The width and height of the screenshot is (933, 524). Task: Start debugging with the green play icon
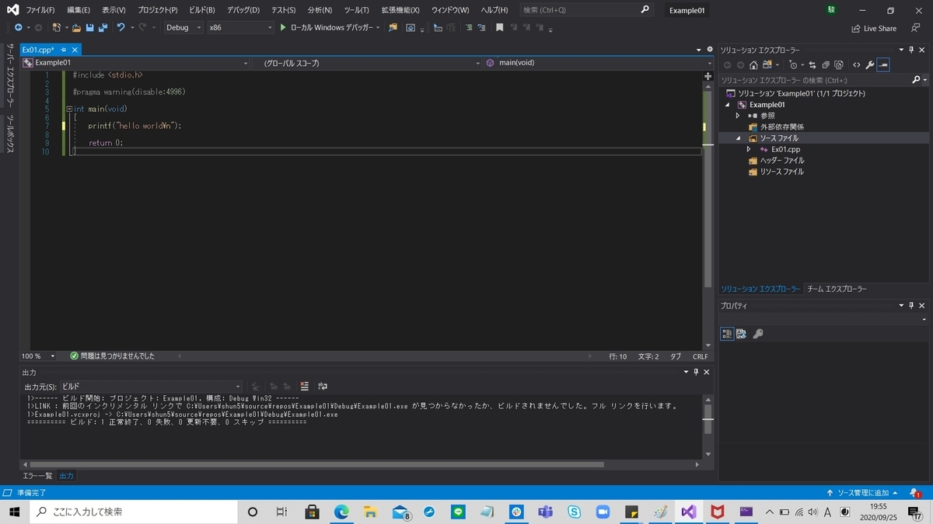pyautogui.click(x=283, y=27)
